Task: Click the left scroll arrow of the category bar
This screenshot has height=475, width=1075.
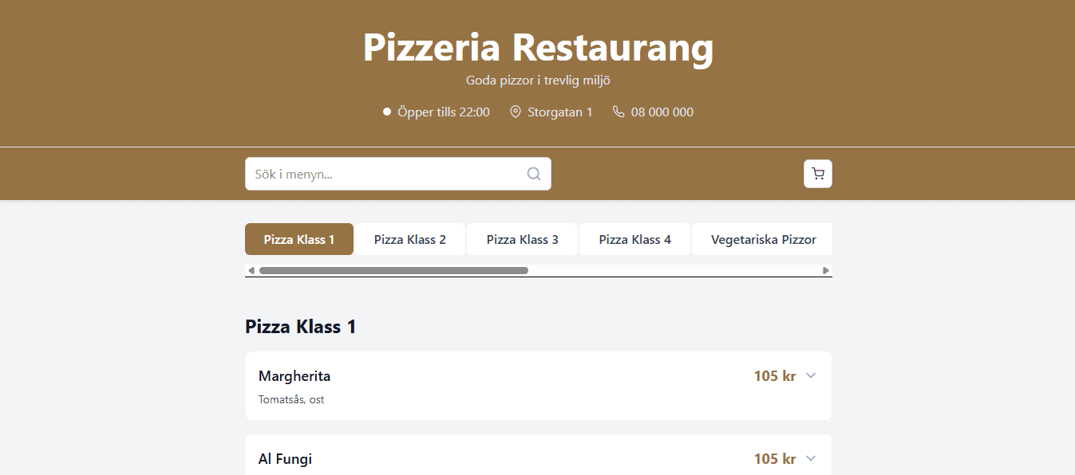Action: 251,270
